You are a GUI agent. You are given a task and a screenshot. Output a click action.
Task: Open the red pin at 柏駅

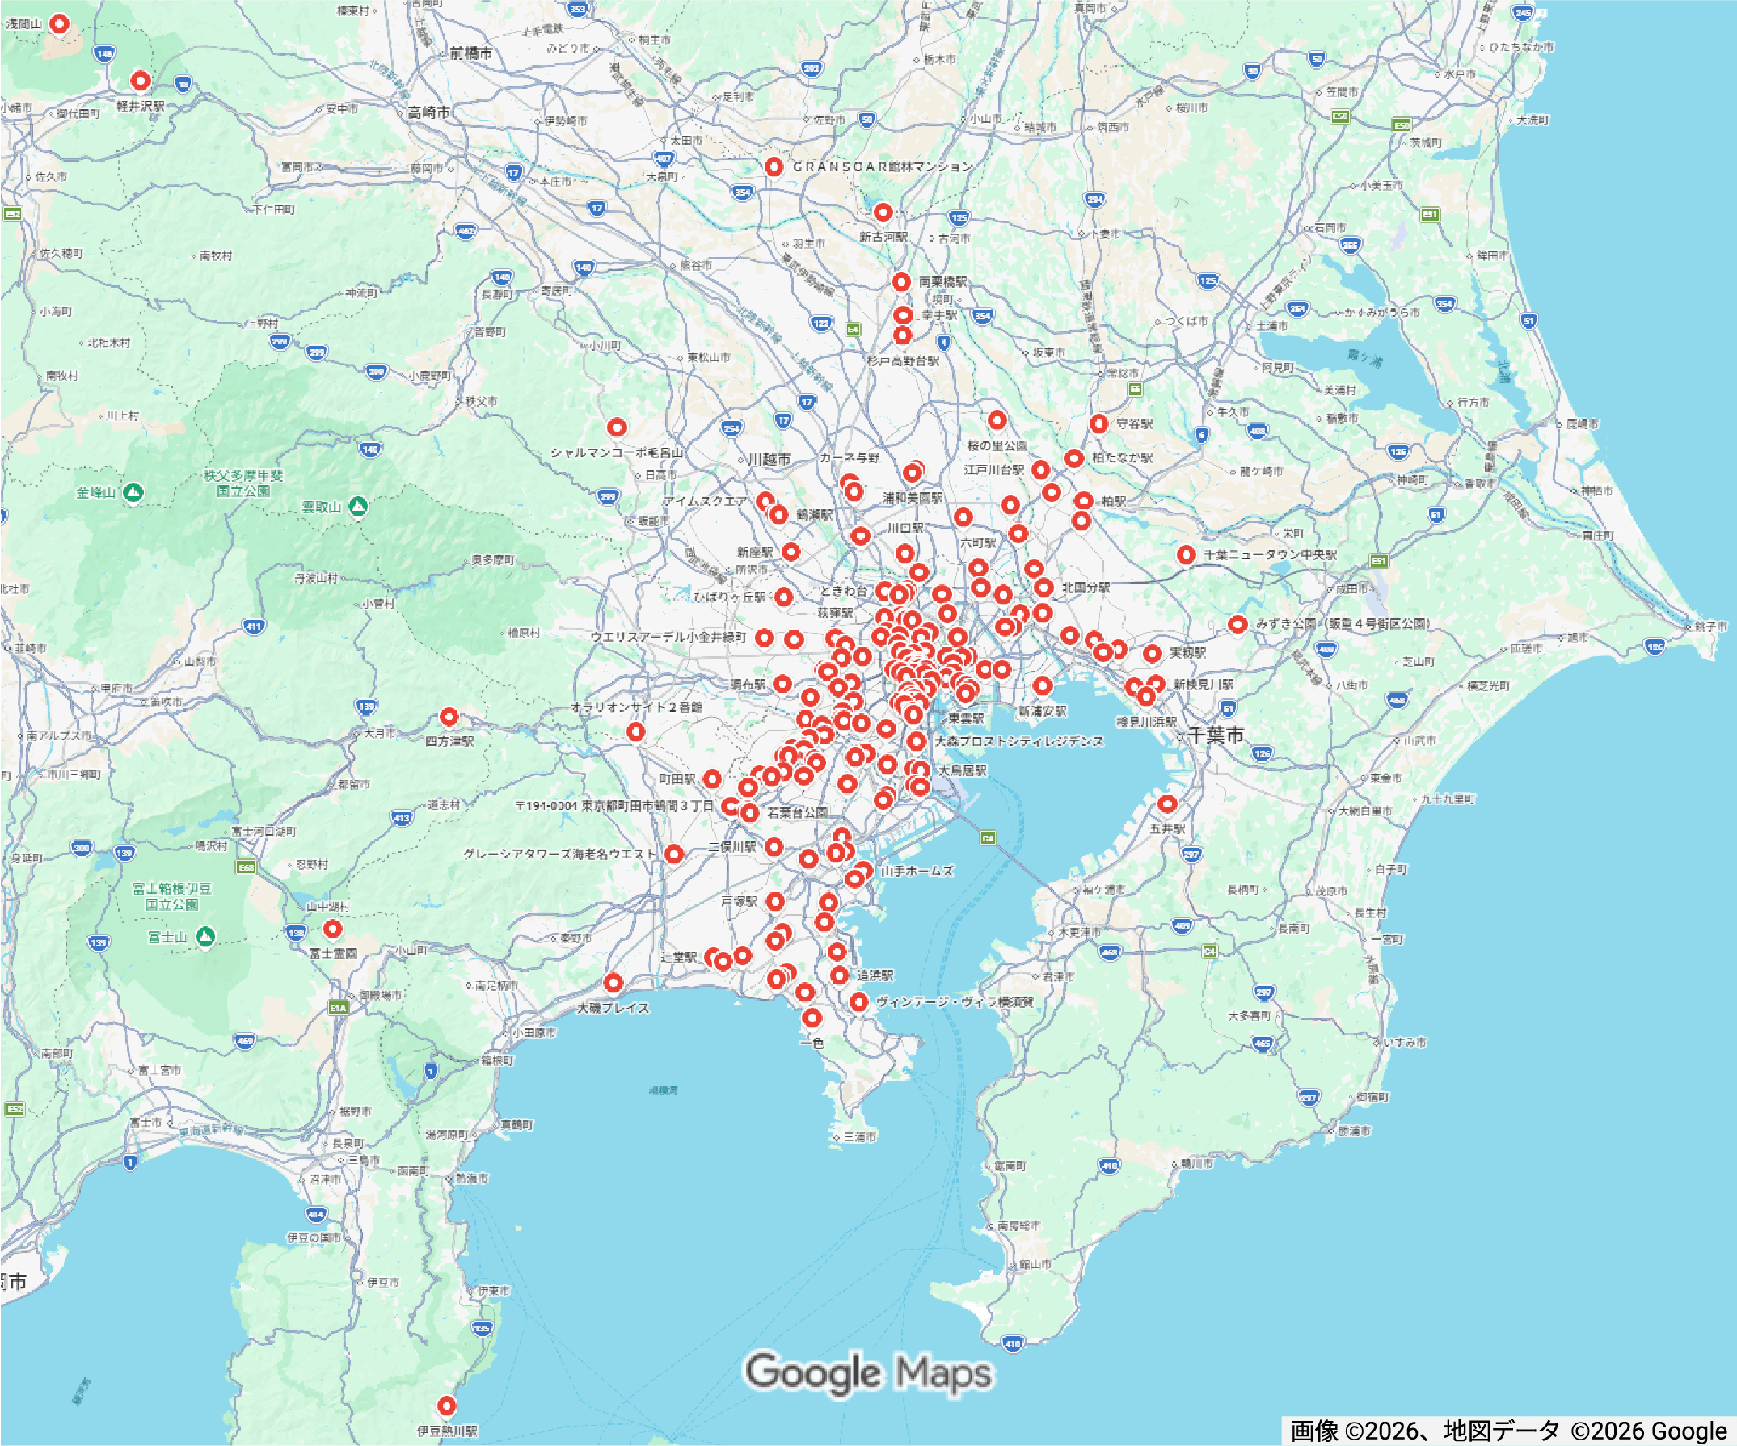point(1084,500)
